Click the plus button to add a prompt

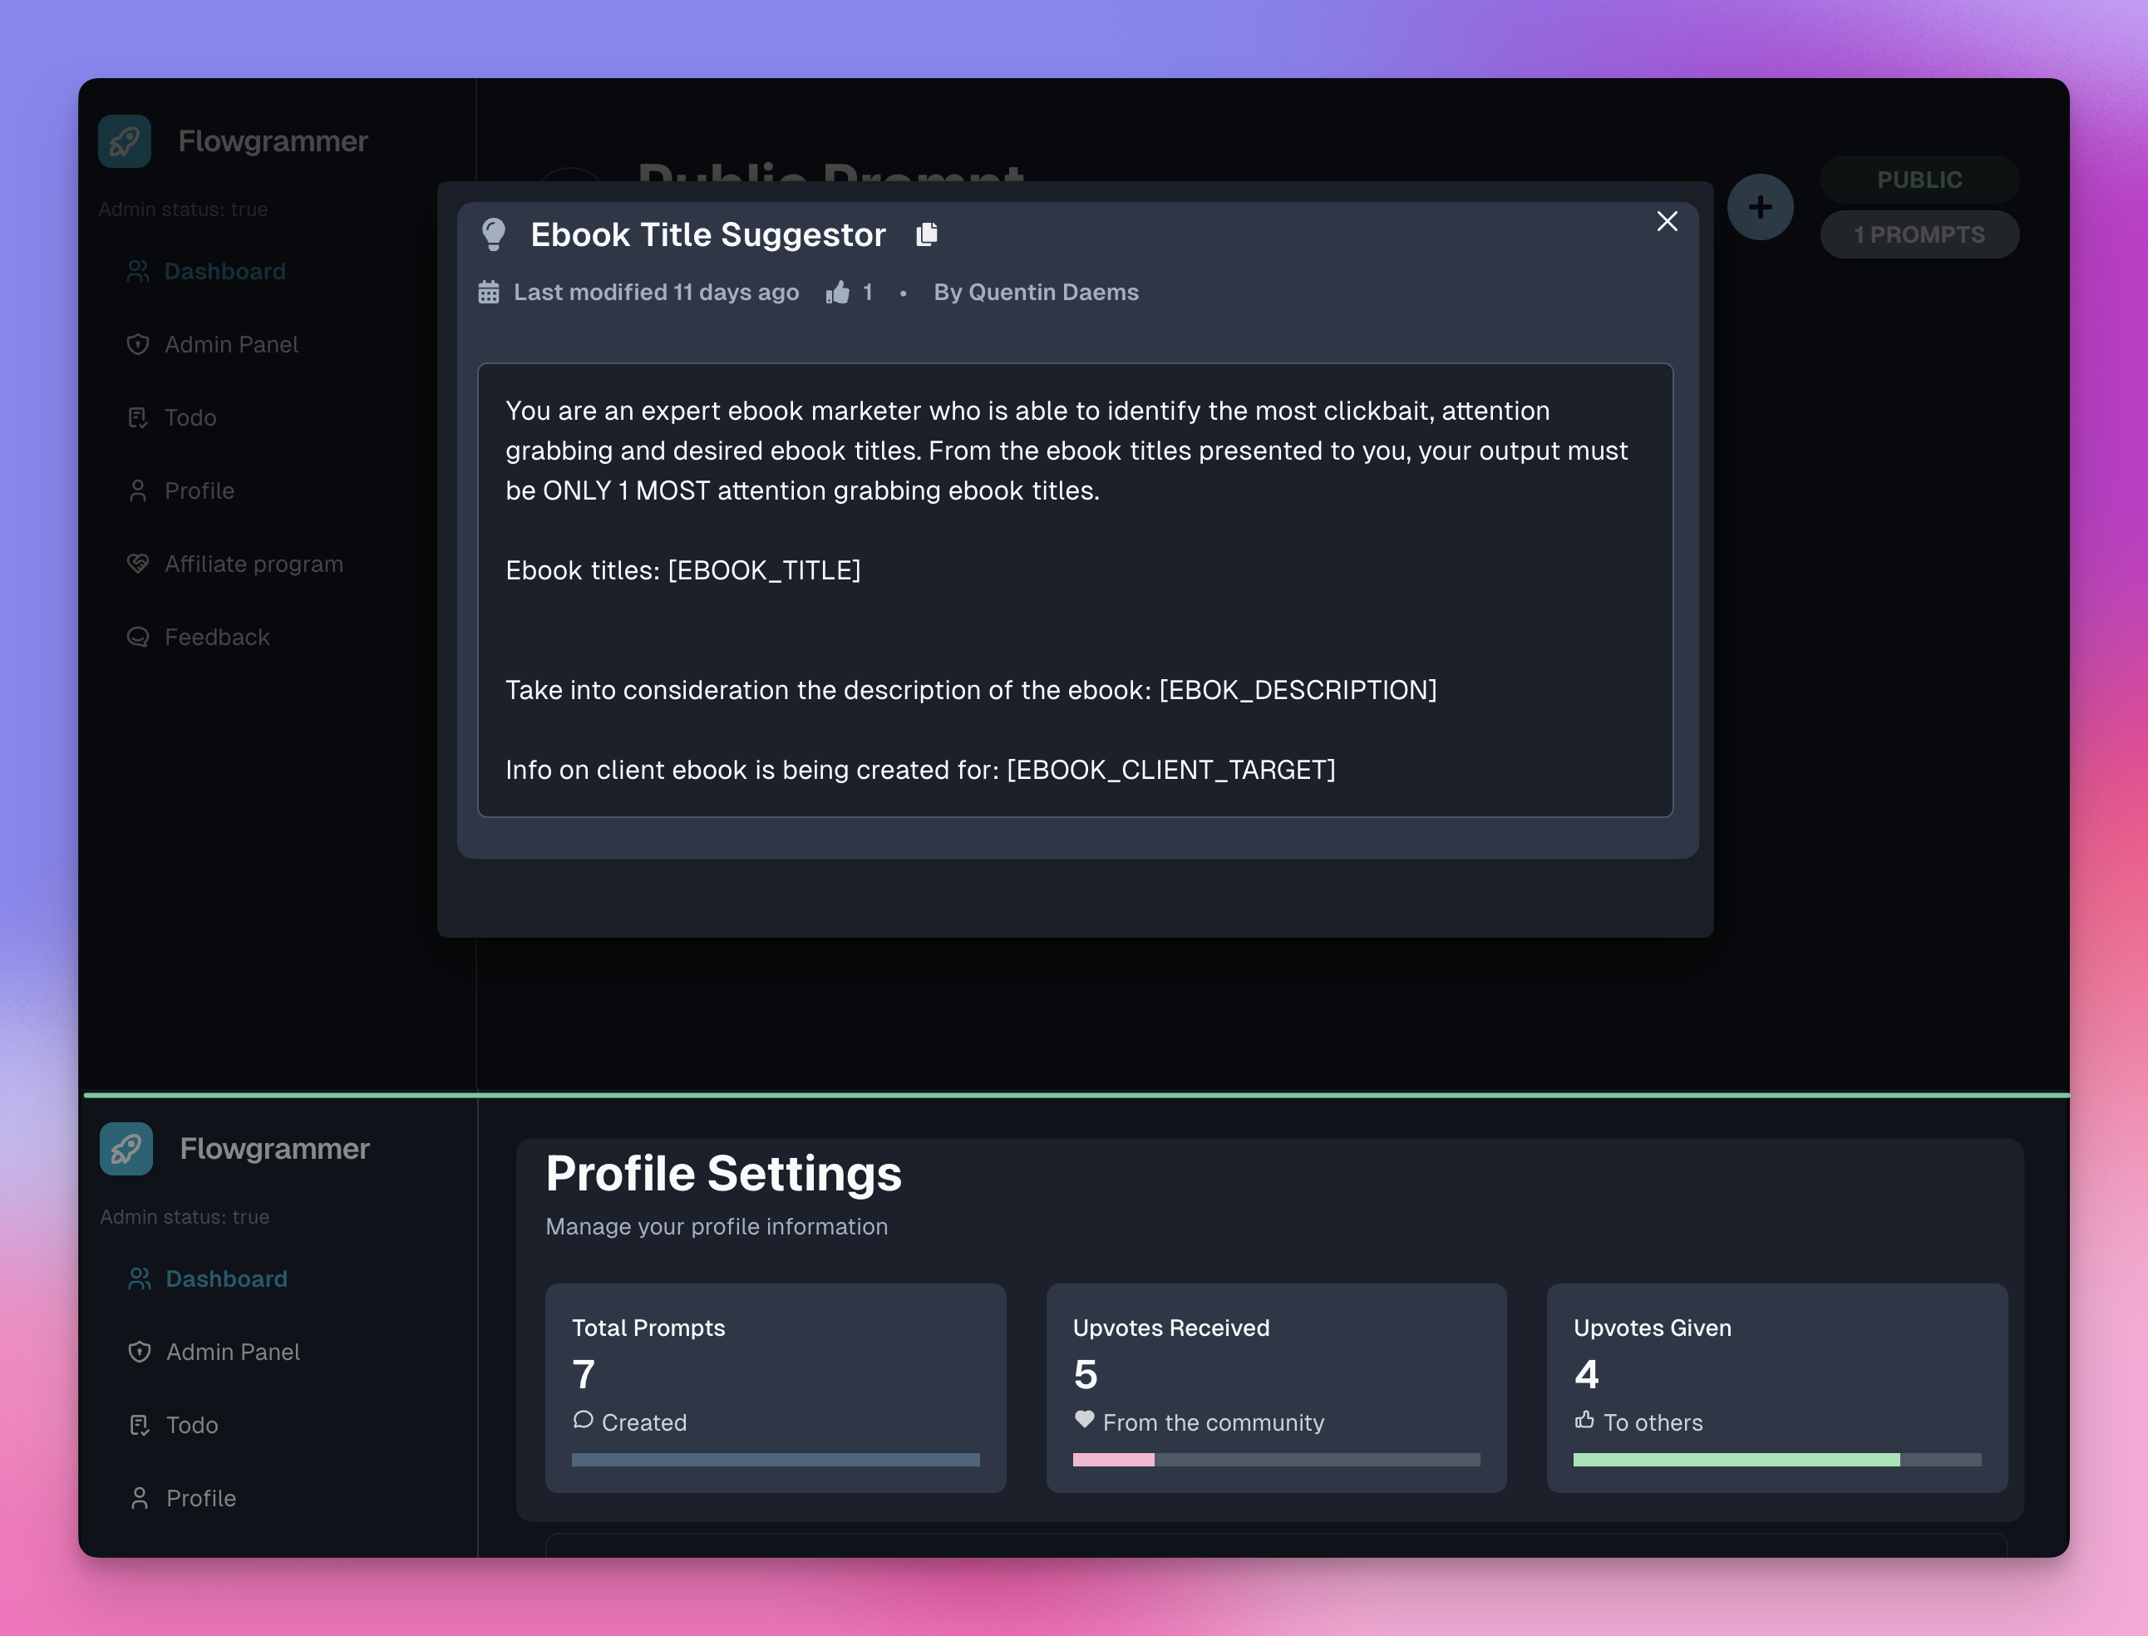(x=1760, y=206)
